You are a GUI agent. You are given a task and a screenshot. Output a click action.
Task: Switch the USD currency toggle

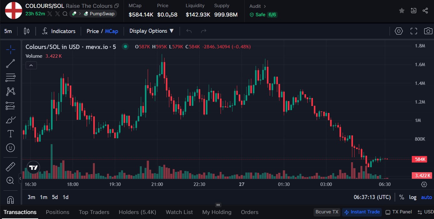tap(426, 212)
